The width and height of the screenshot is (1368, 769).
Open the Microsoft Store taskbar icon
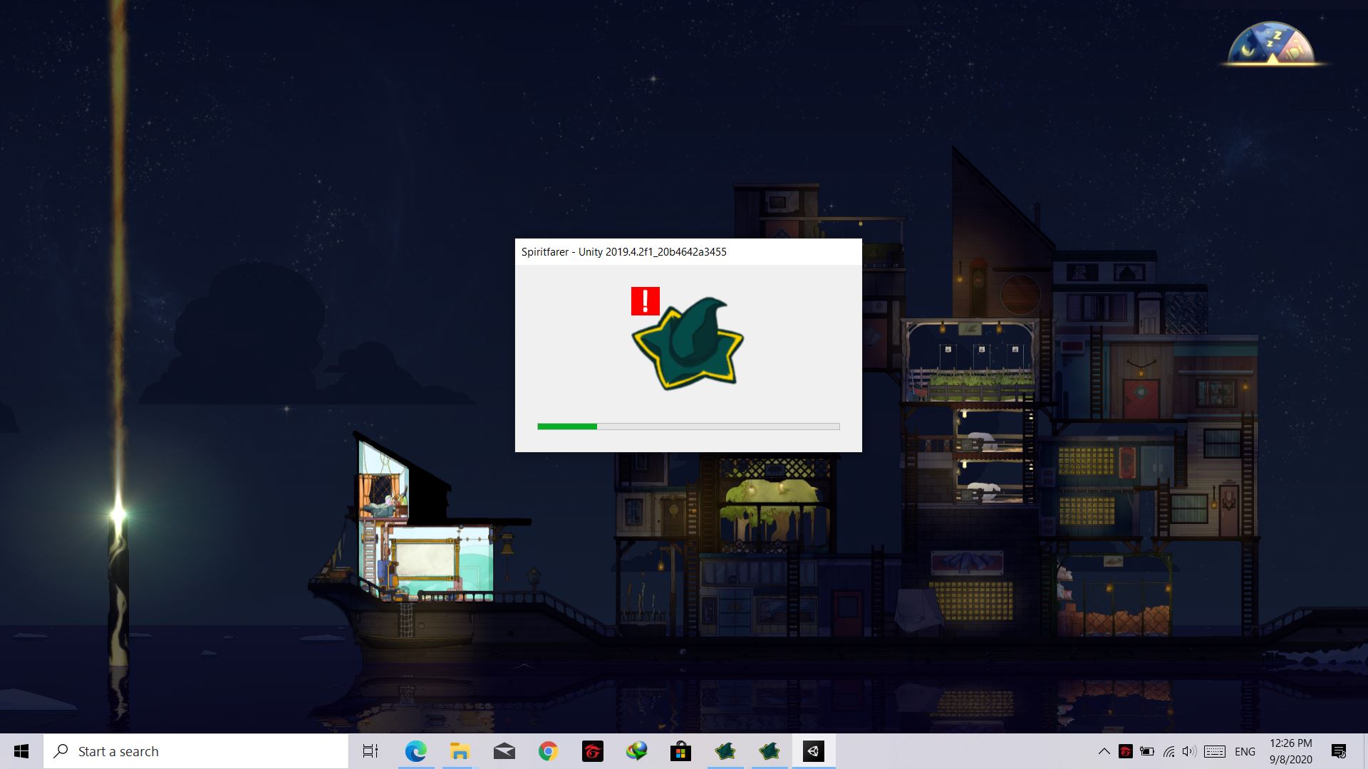(x=680, y=751)
